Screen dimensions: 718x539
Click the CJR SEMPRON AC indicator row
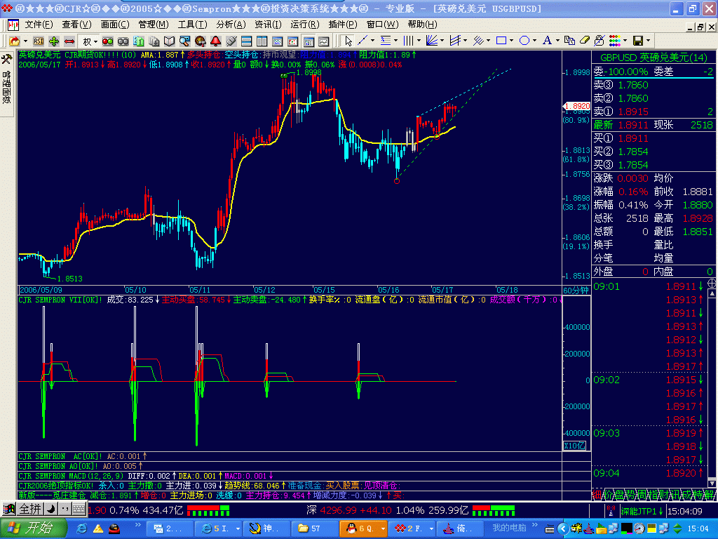[x=290, y=456]
